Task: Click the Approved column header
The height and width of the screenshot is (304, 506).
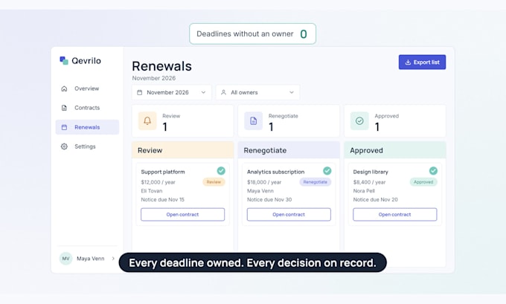Action: tap(395, 150)
